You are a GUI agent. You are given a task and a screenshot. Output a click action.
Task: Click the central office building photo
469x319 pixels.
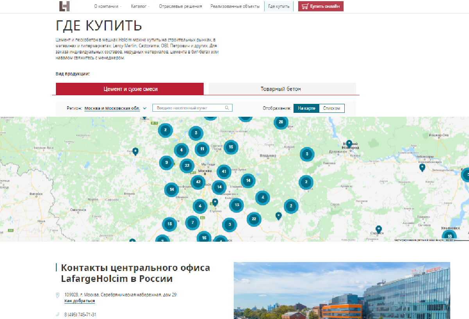click(x=342, y=290)
